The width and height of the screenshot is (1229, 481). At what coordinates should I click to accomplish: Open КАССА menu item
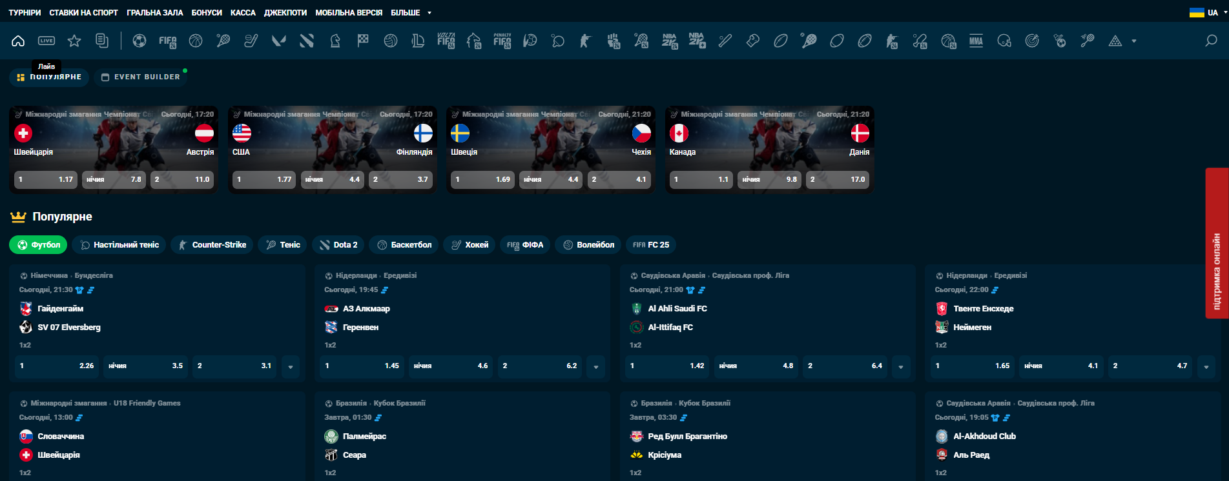(243, 12)
